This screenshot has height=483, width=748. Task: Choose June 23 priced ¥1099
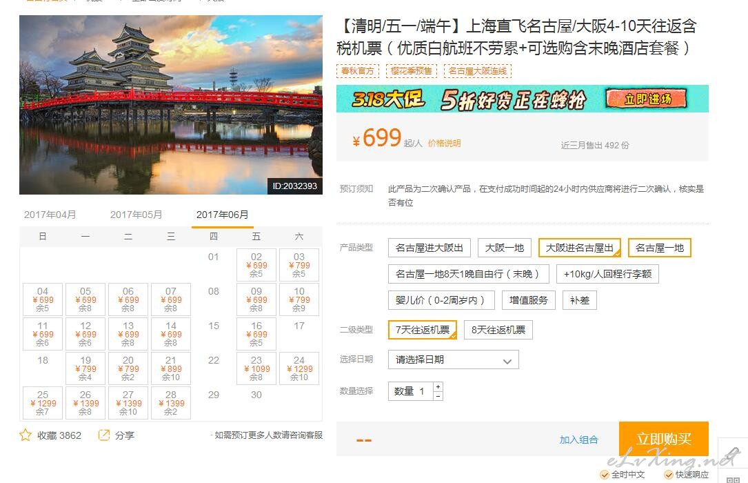256,368
